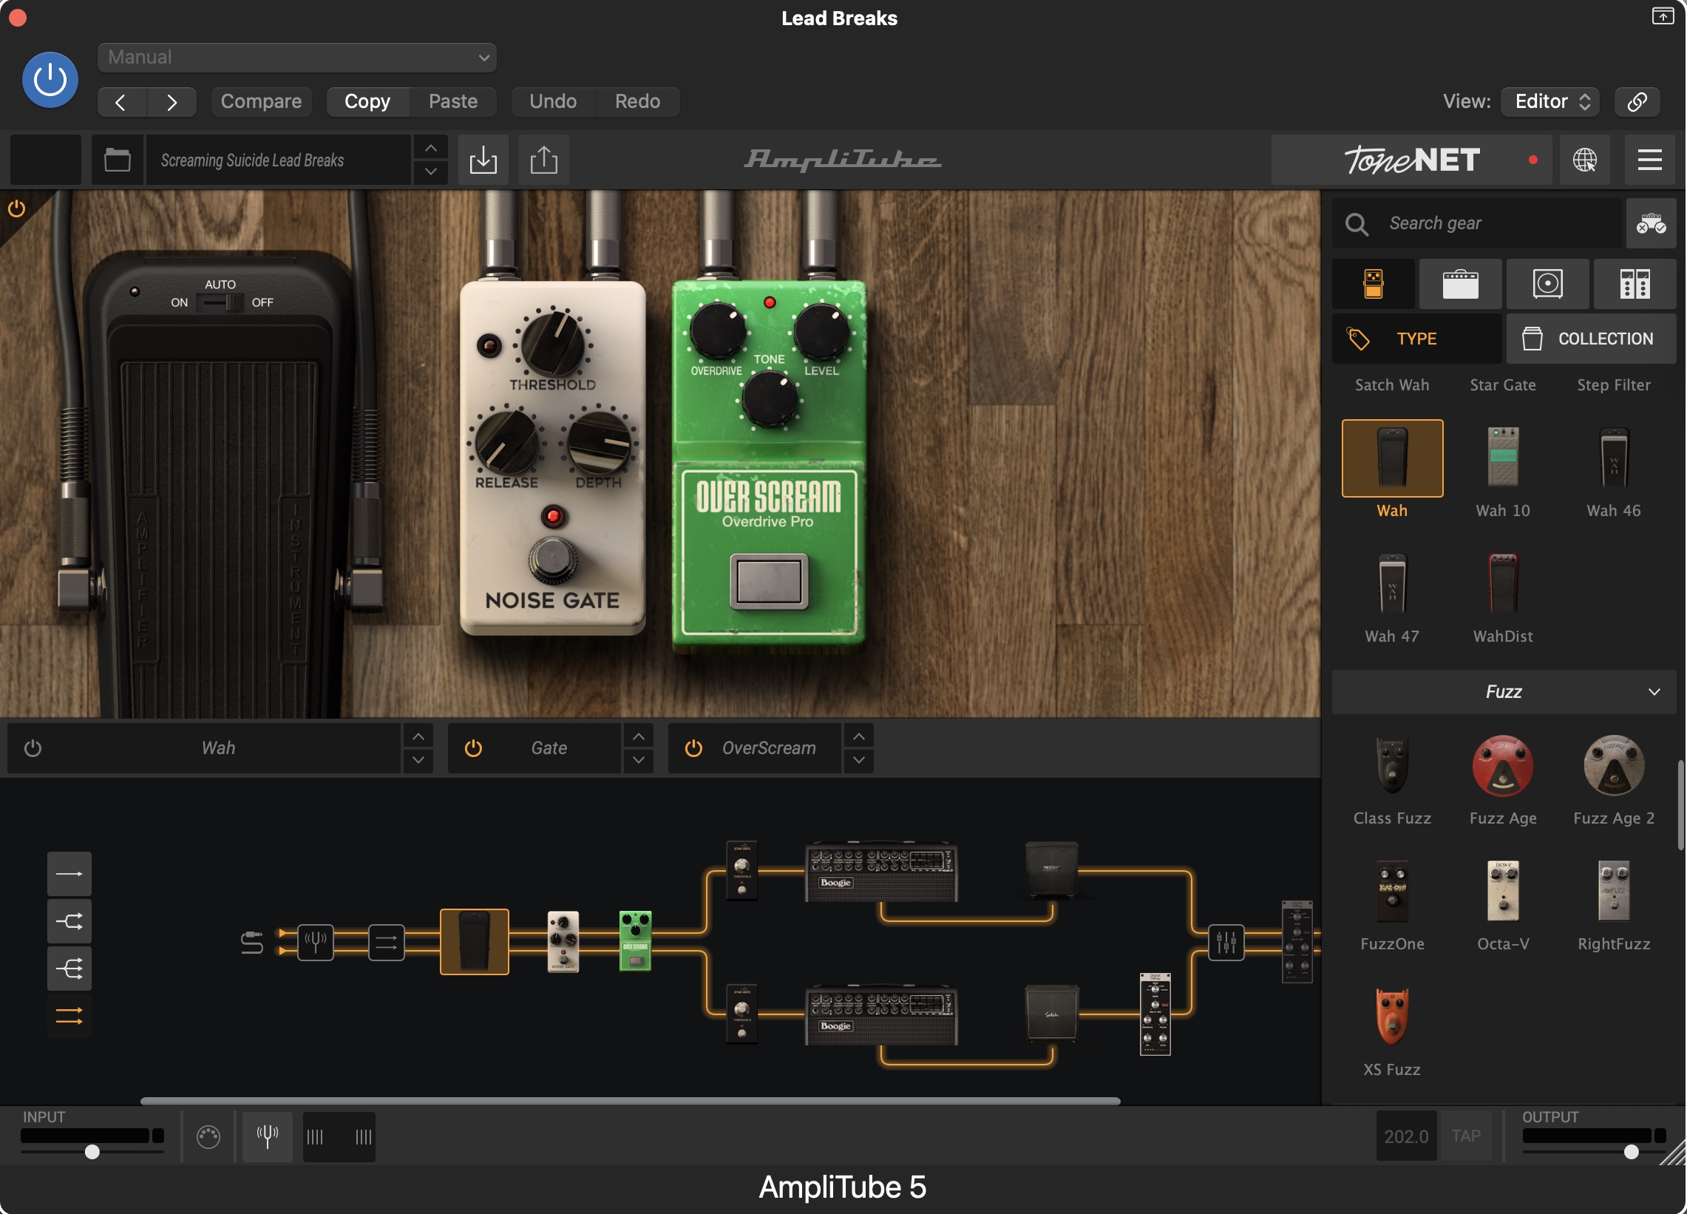Select the three-way split routing icon
Viewport: 1687px width, 1214px height.
[x=69, y=969]
